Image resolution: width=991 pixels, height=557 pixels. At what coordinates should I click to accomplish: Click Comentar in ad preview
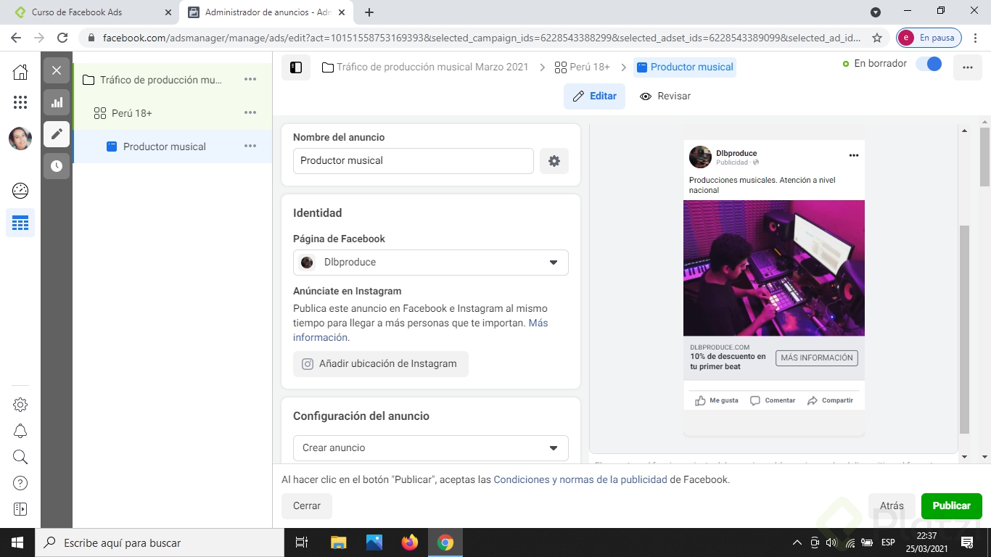coord(773,400)
